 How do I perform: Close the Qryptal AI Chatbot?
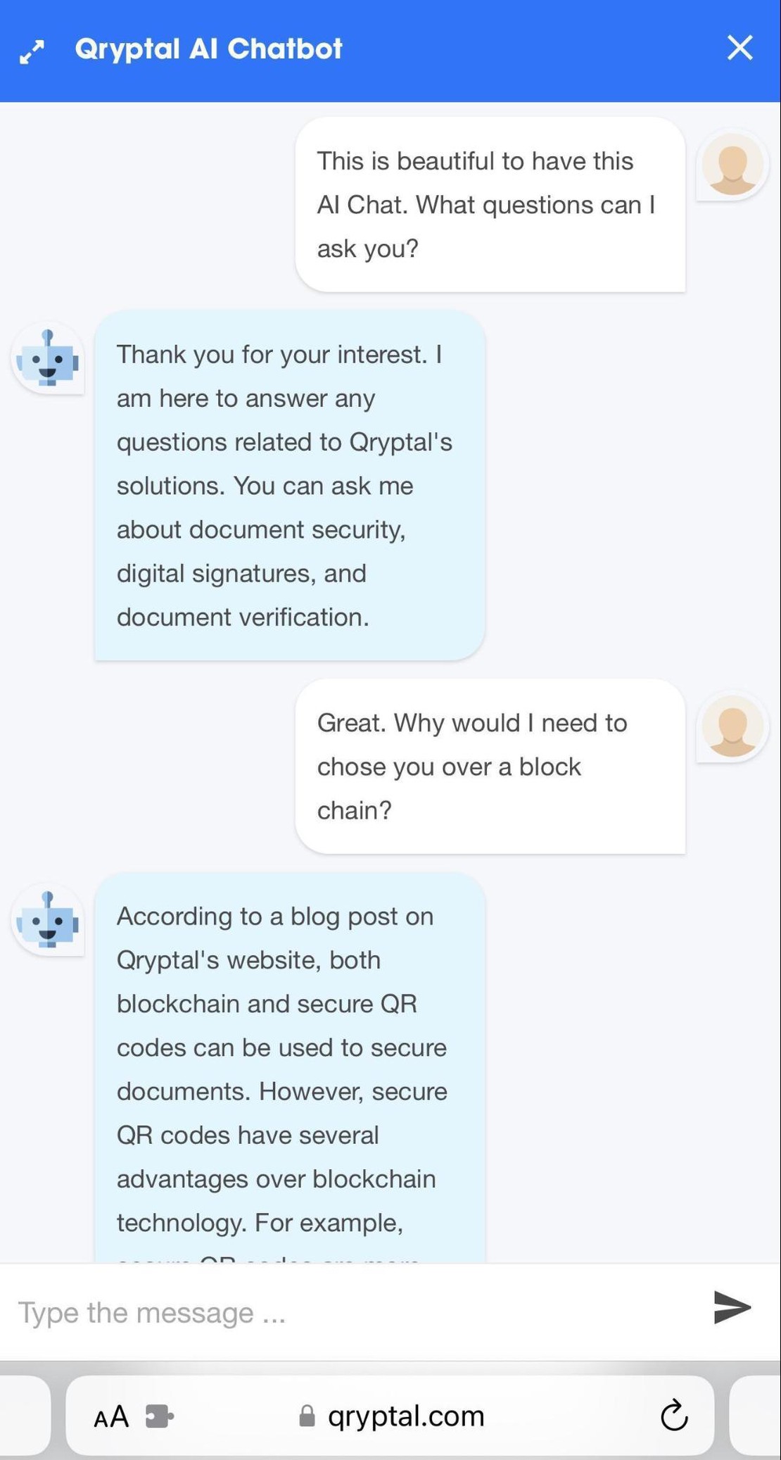(739, 48)
